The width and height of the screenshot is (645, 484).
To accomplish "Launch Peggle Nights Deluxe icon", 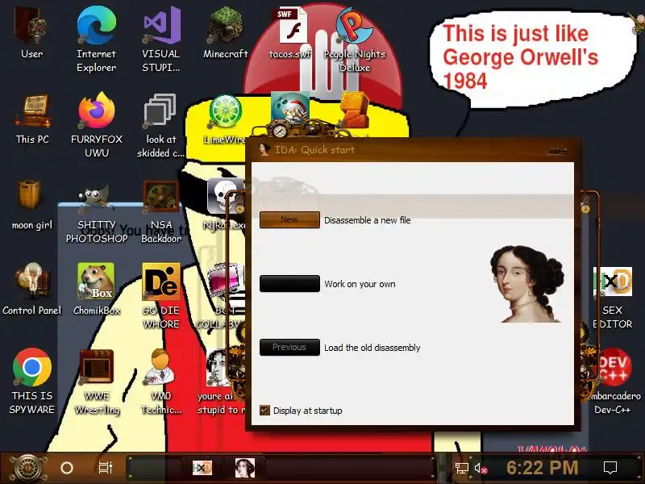I will (x=354, y=39).
